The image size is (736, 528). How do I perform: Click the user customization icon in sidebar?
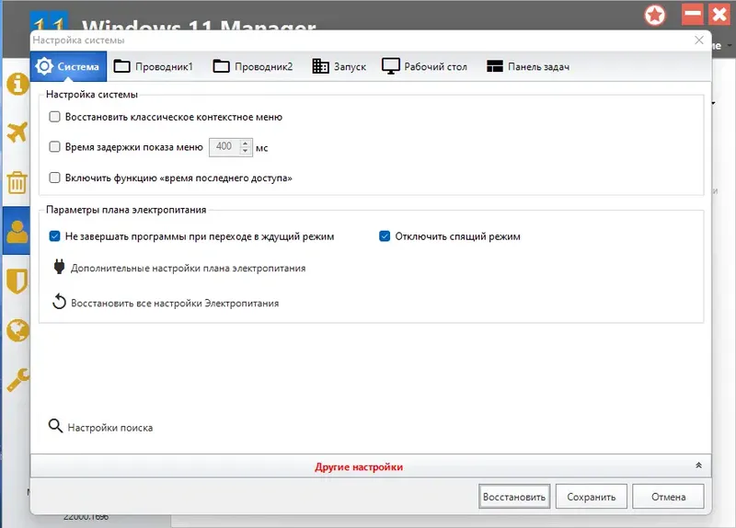click(17, 231)
